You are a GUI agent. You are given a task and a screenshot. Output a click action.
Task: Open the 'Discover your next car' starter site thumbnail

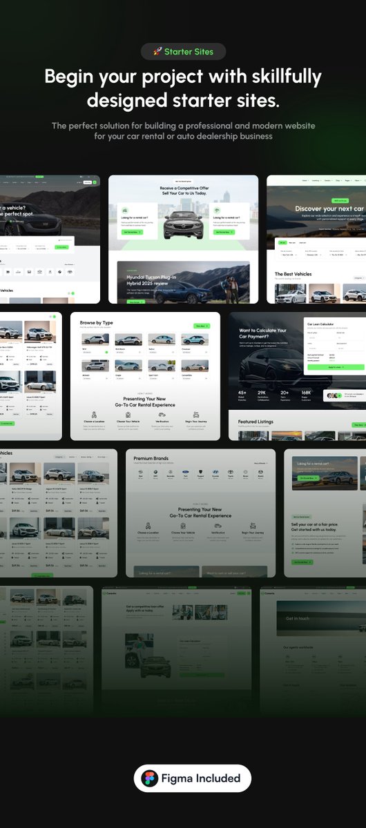pos(316,239)
